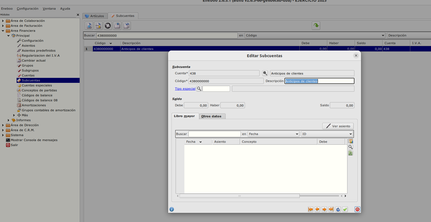Image resolution: width=431 pixels, height=222 pixels.
Task: Expand the Más tree node
Action: [14, 115]
